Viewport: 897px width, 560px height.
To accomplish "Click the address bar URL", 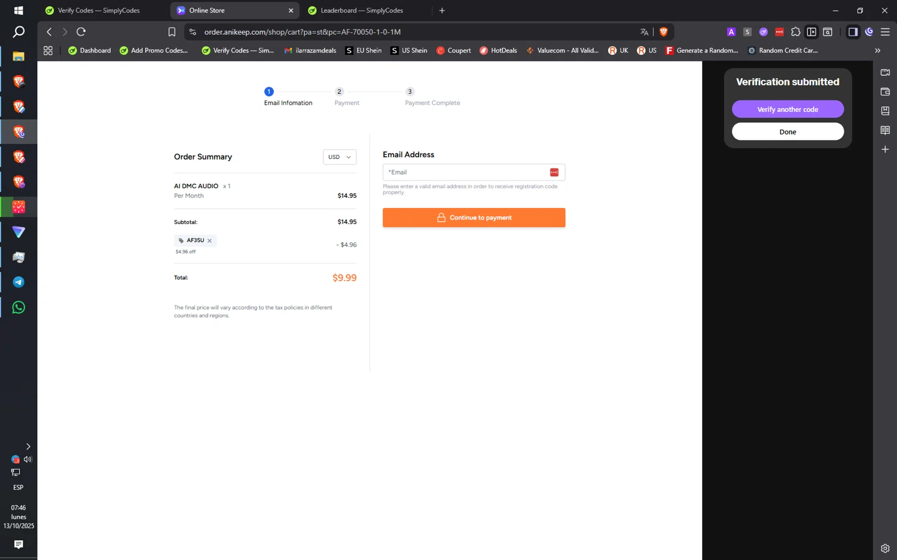I will pyautogui.click(x=303, y=32).
